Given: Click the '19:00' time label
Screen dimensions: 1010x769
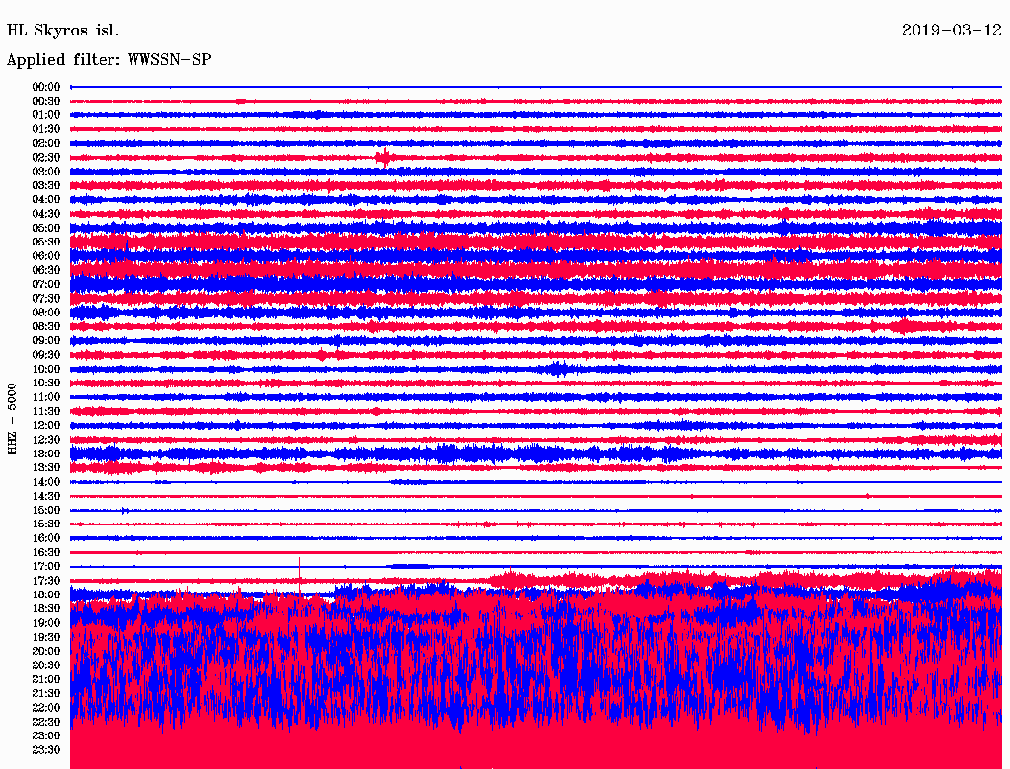Looking at the screenshot, I should (46, 623).
